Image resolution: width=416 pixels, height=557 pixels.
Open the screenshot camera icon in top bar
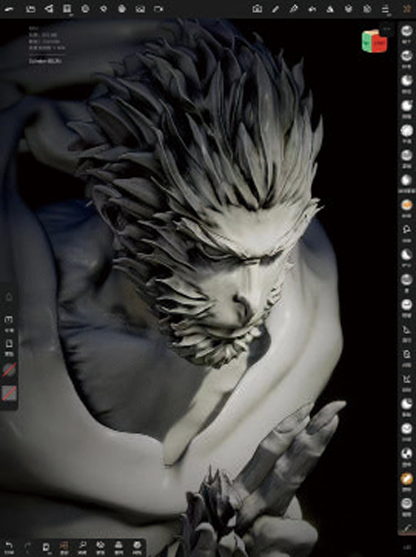(x=257, y=9)
